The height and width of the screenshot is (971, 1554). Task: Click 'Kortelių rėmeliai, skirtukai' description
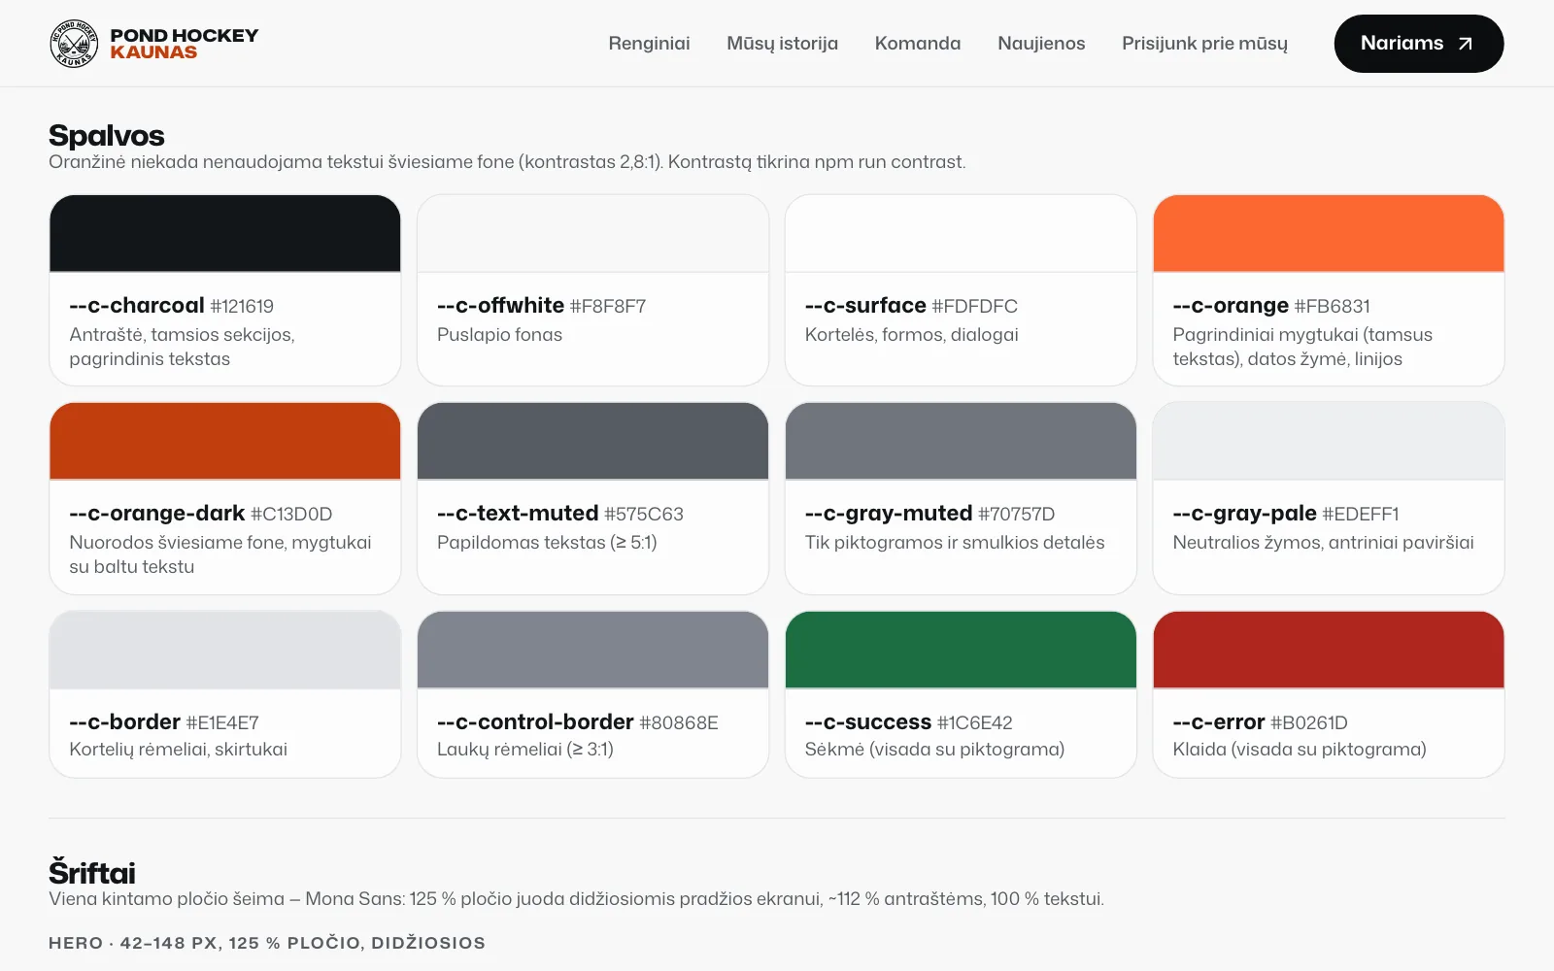[x=178, y=750]
